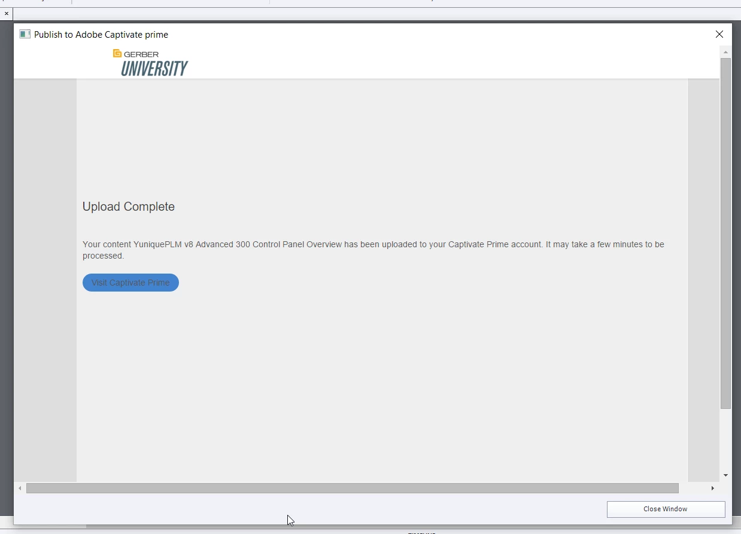The height and width of the screenshot is (534, 741).
Task: Click the Close Window button
Action: 666,509
